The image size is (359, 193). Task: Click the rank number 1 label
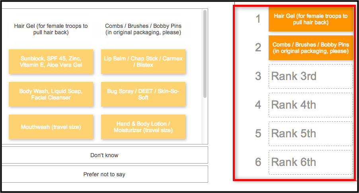[258, 19]
